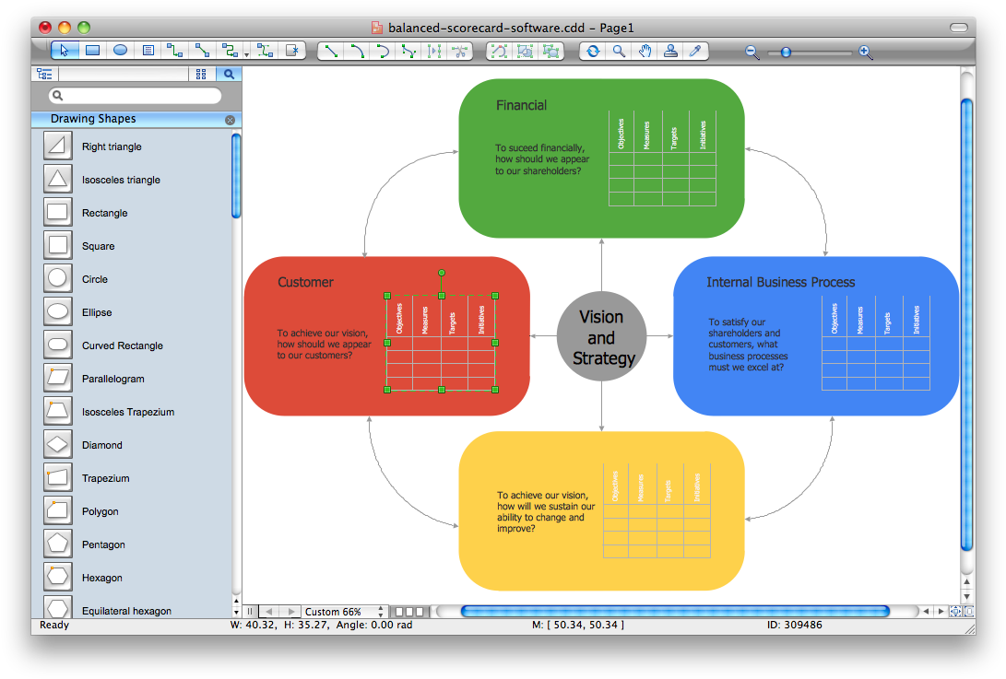Choose the Diamond shape from library

(58, 445)
